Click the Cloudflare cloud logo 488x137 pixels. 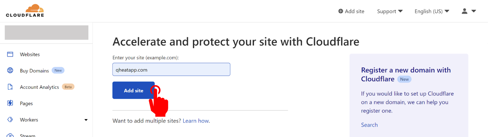click(x=25, y=10)
